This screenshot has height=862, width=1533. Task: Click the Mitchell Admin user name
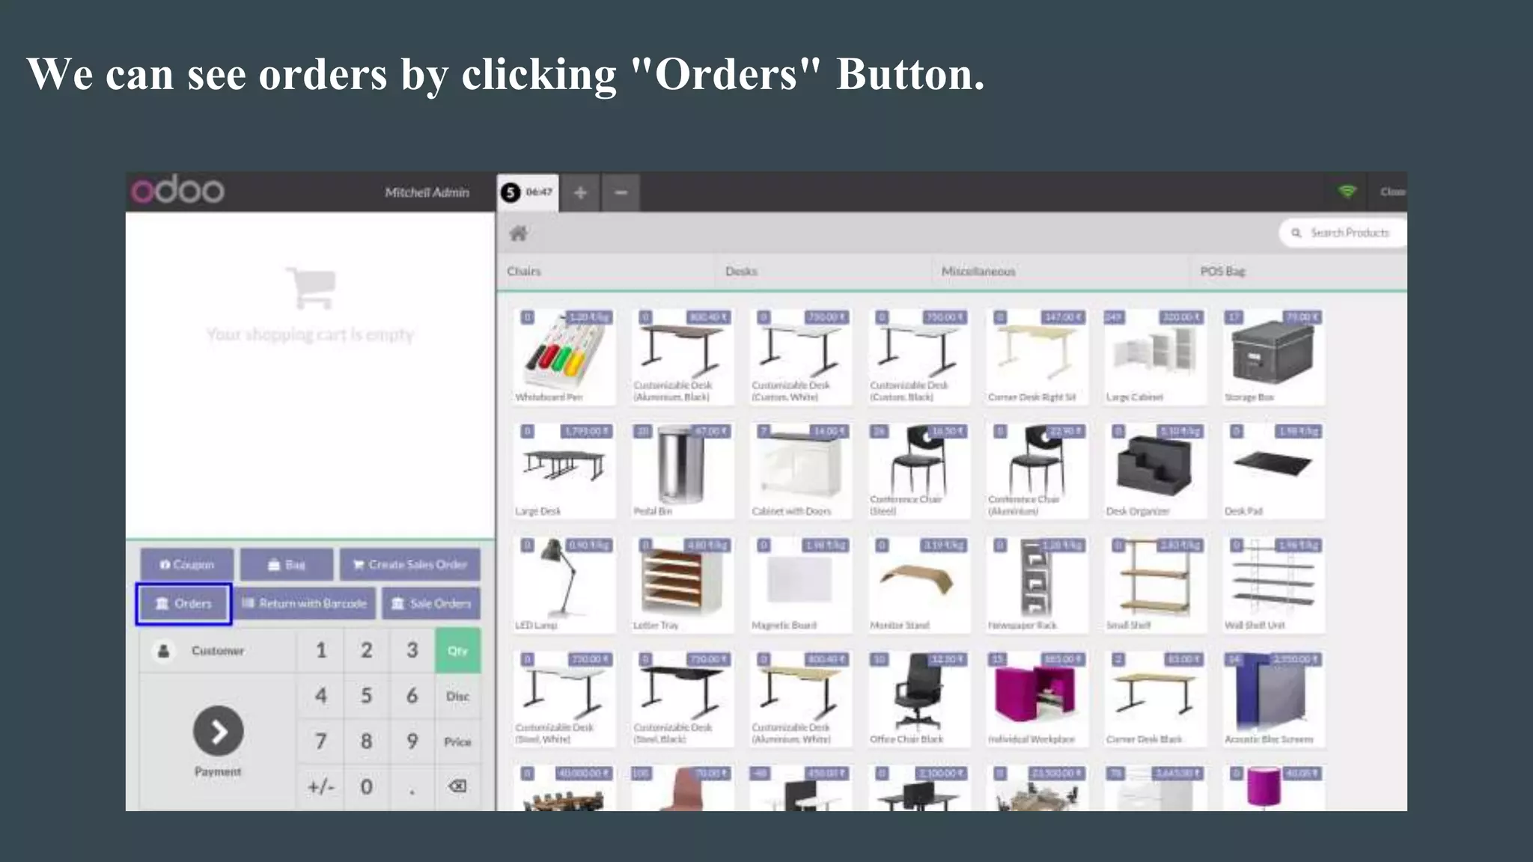coord(427,192)
